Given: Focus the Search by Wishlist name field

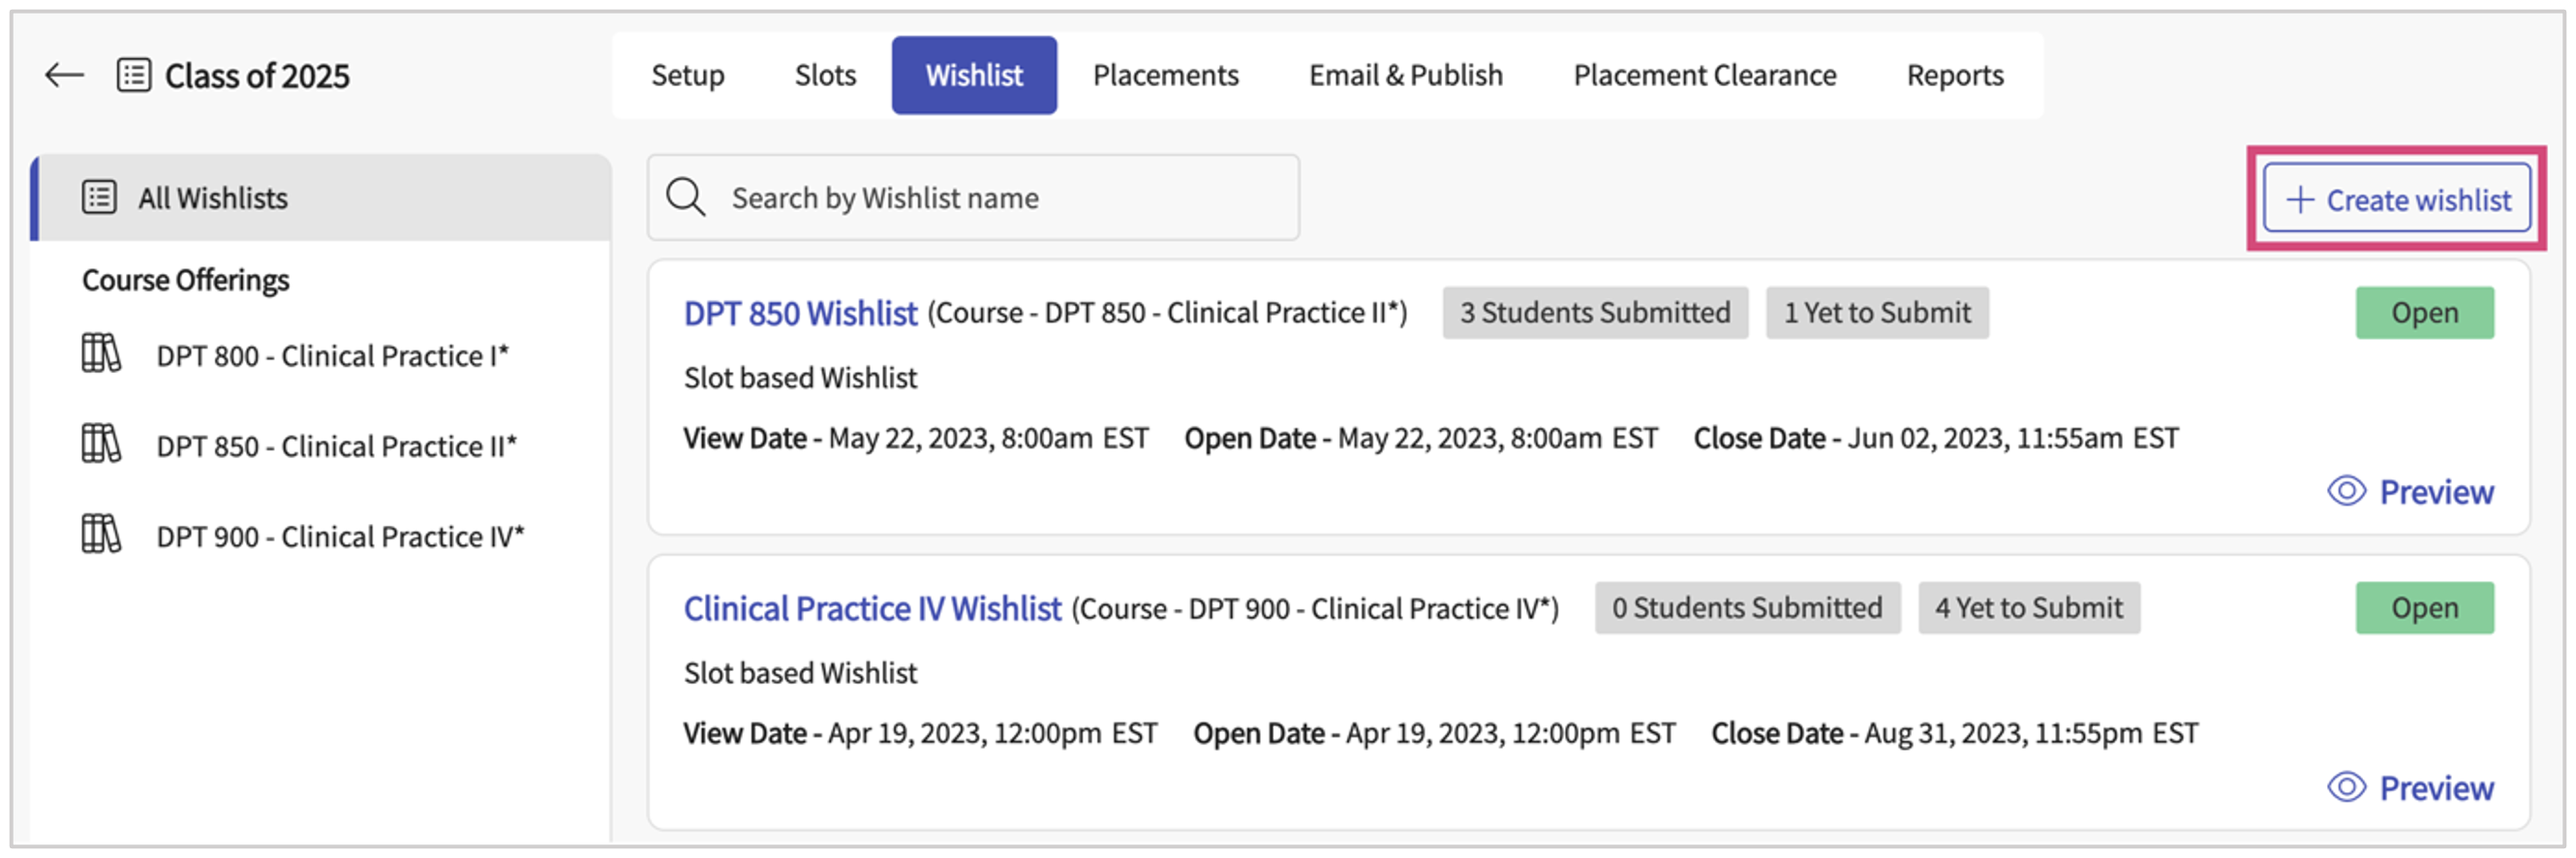Looking at the screenshot, I should [1000, 197].
